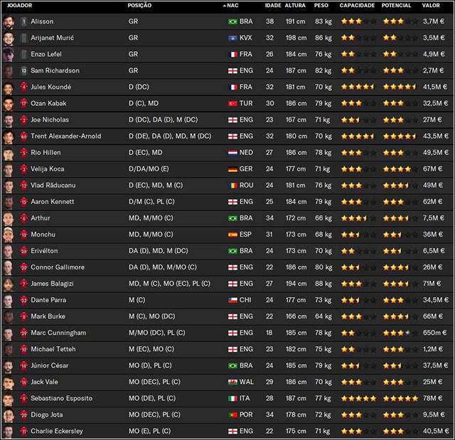455x440 pixels.
Task: Click Trent Alexander-Arnold's shirt number 66 icon
Action: 23,136
